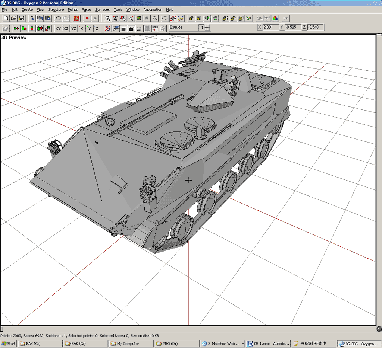The width and height of the screenshot is (382, 348).
Task: Open the Structure menu
Action: pos(56,10)
